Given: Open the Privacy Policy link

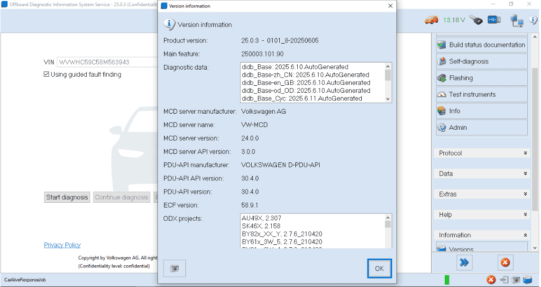Looking at the screenshot, I should [62, 245].
